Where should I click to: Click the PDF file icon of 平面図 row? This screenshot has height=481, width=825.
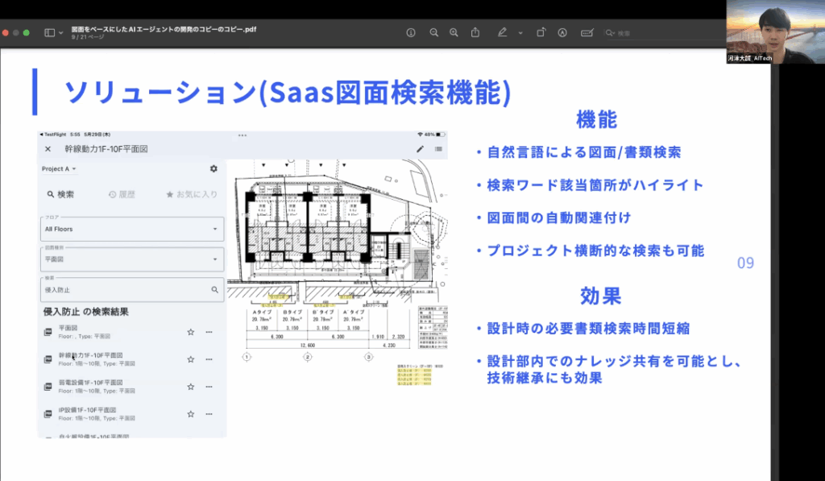pyautogui.click(x=48, y=332)
